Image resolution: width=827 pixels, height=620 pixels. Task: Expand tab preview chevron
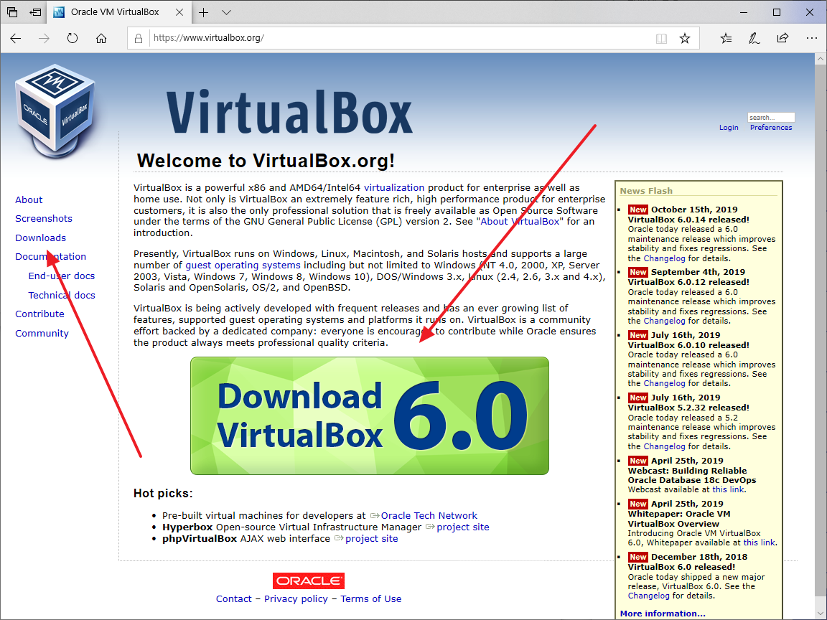click(226, 12)
